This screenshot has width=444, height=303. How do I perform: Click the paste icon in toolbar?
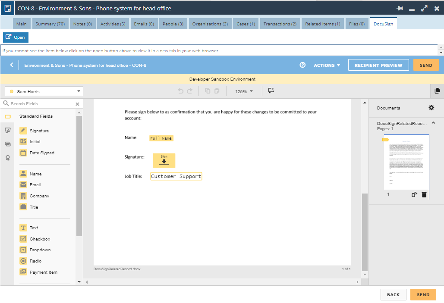tap(217, 91)
